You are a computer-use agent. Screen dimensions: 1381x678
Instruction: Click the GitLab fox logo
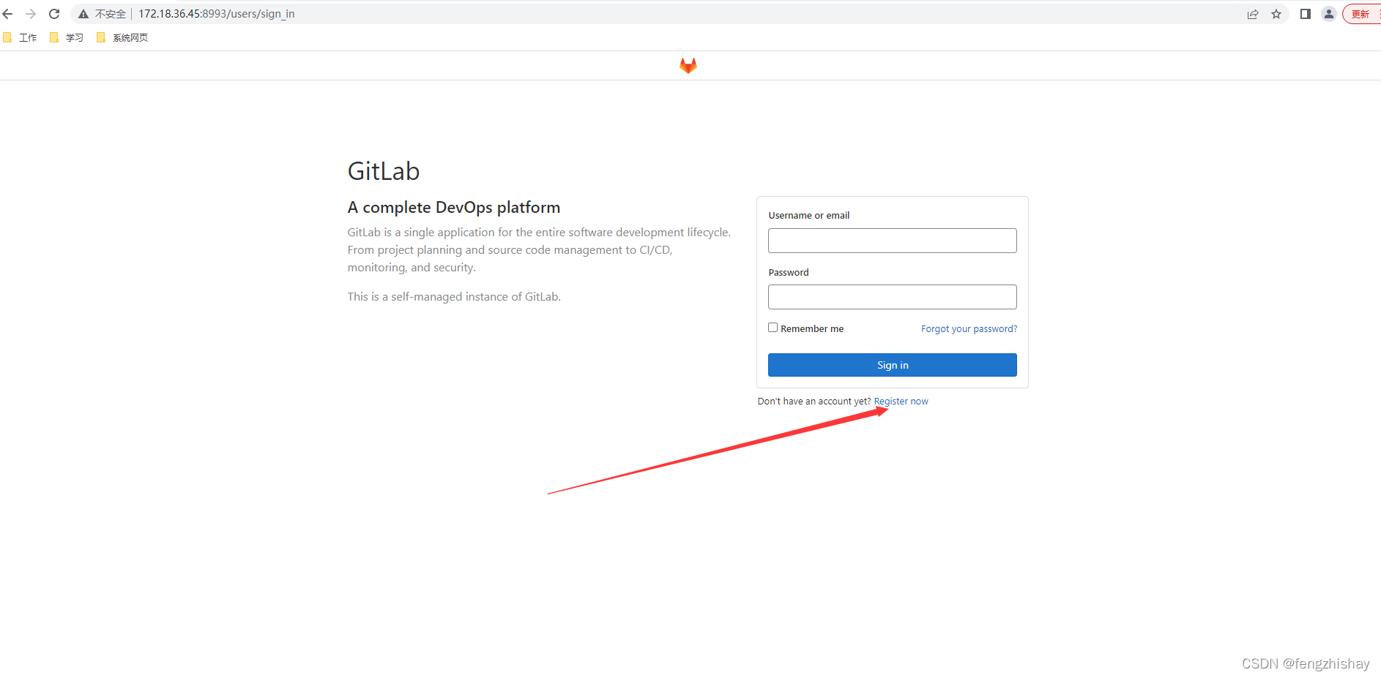click(x=688, y=65)
